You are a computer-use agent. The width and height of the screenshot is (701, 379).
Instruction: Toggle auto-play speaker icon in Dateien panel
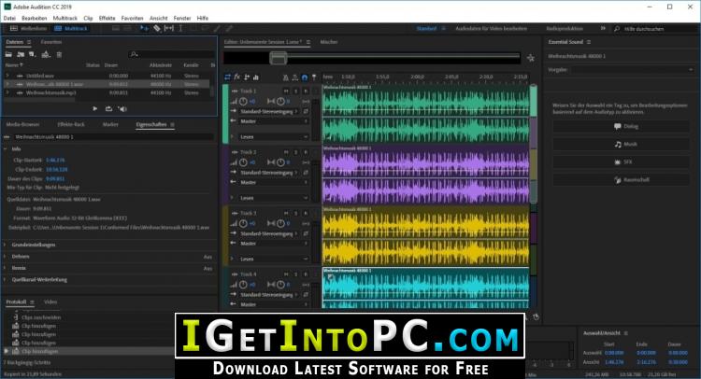[x=122, y=108]
